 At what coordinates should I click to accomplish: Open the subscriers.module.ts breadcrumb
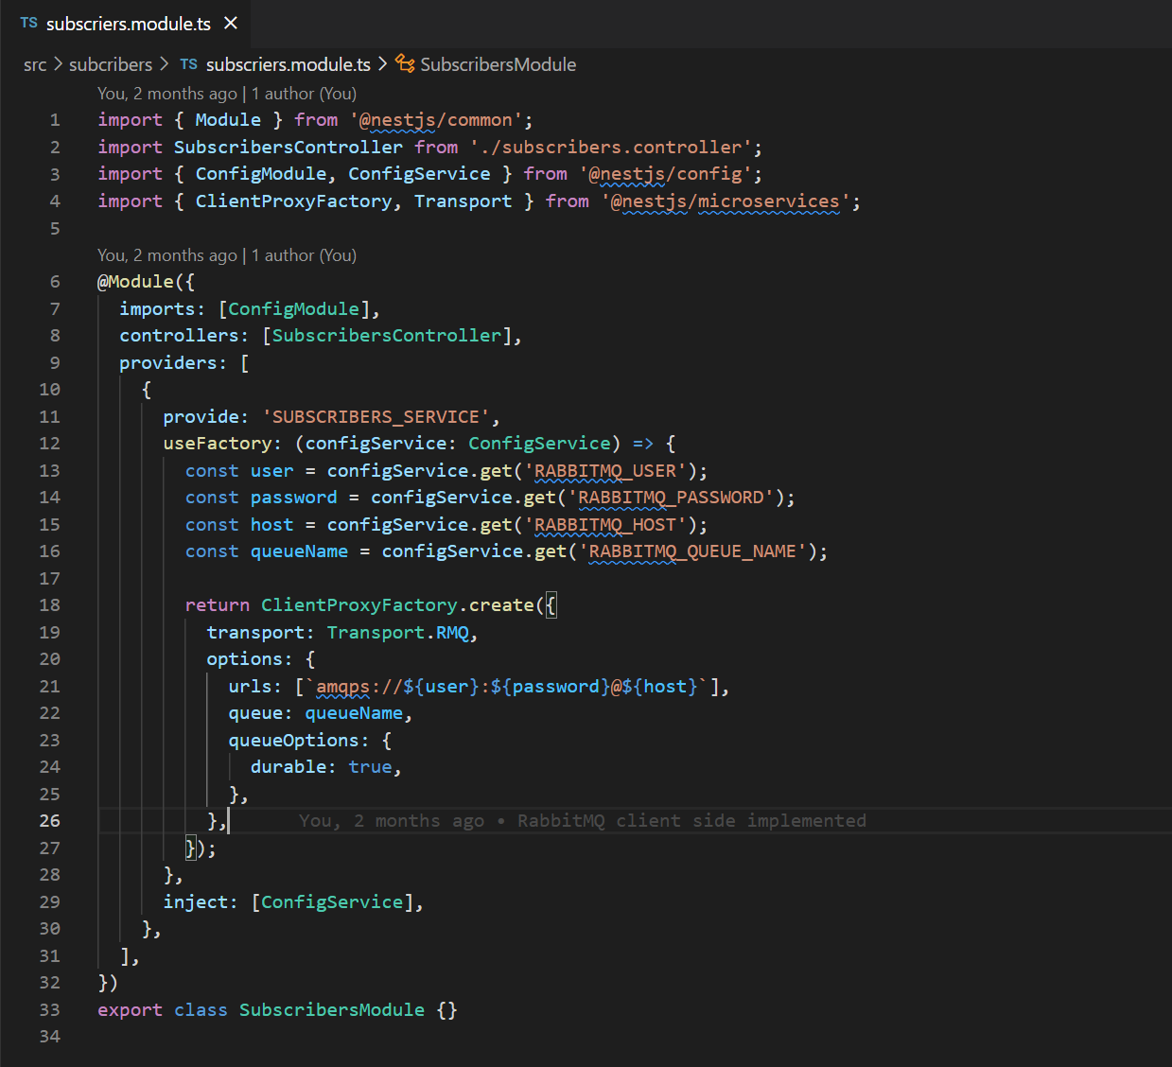click(289, 64)
